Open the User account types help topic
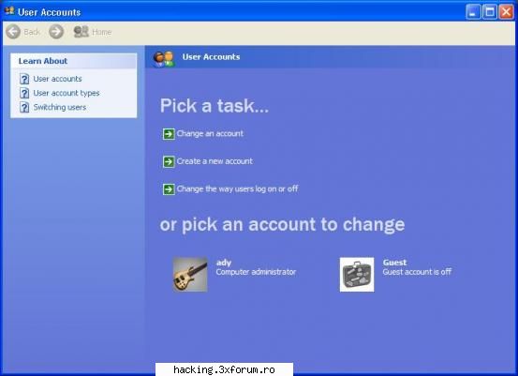518x376 pixels. pyautogui.click(x=67, y=93)
